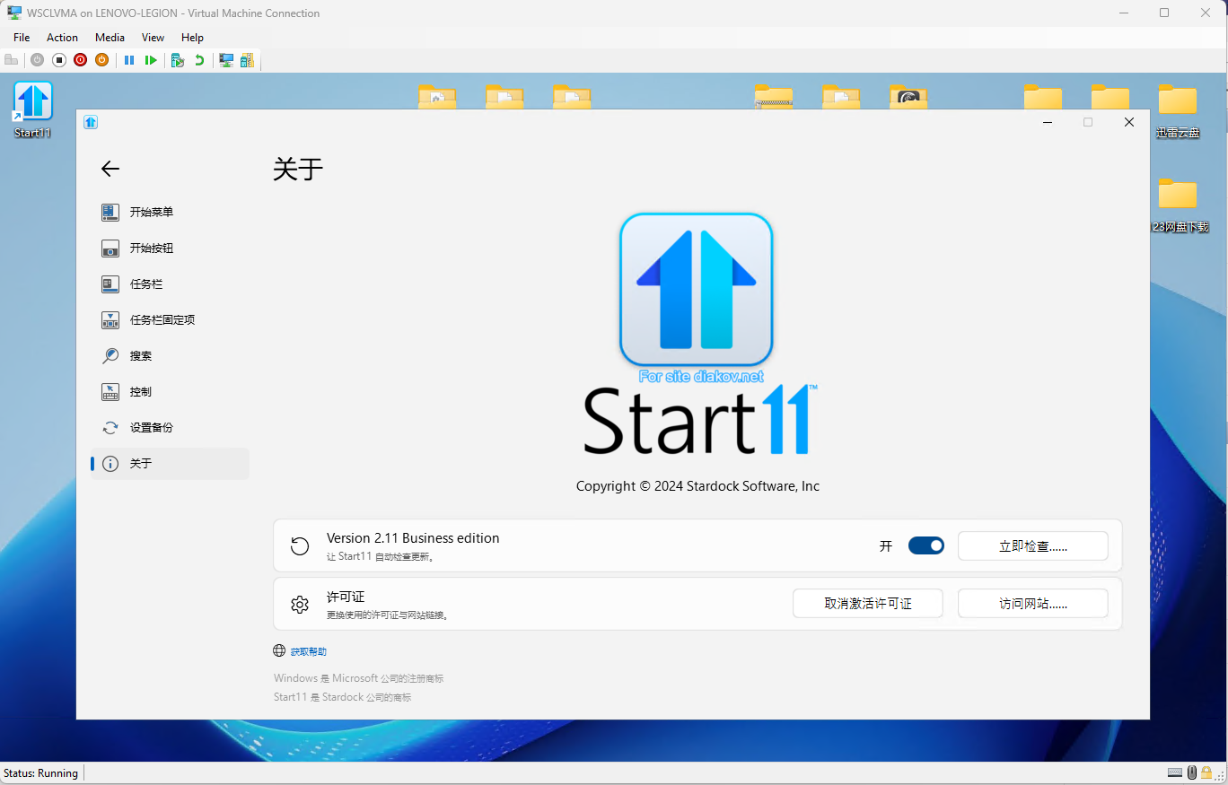The image size is (1228, 785).
Task: Open the View menu
Action: point(153,38)
